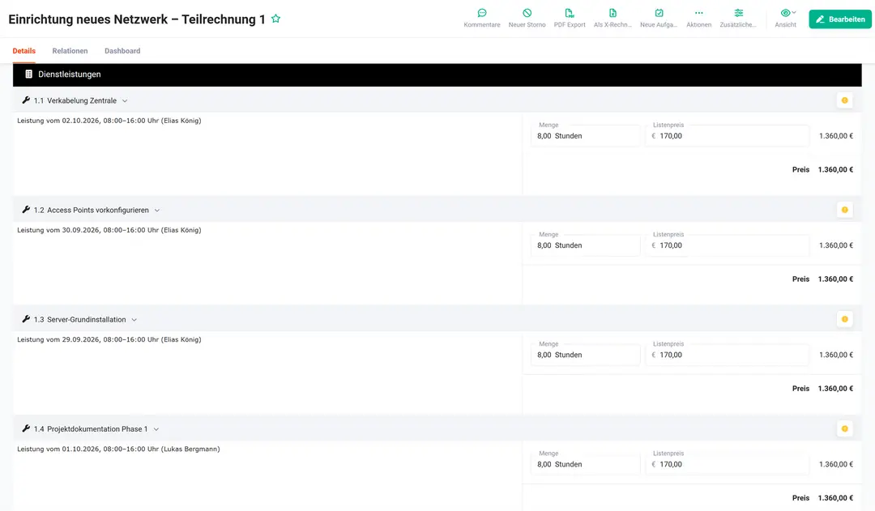
Task: Switch to the Details tab
Action: [x=24, y=51]
